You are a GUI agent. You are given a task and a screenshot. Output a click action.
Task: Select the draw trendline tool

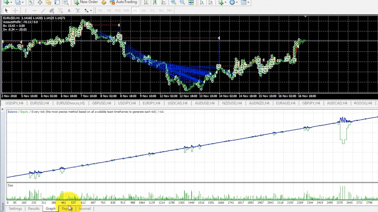pos(43,11)
